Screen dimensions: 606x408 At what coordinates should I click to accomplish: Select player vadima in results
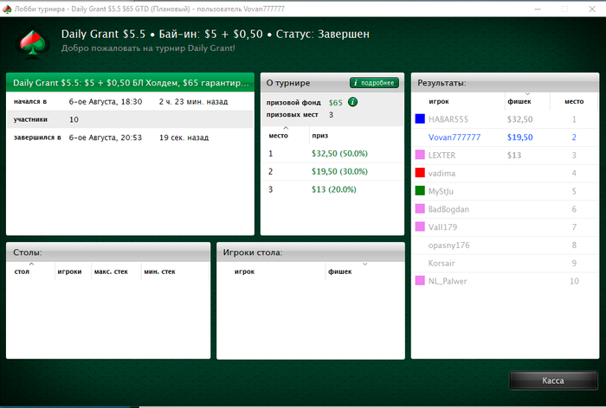coord(505,173)
